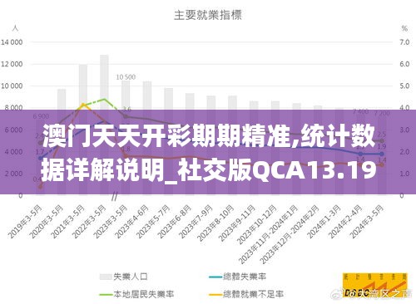Click the 2023年6-8月 axis label
Viewport: 416px width, 304px height.
coord(175,222)
